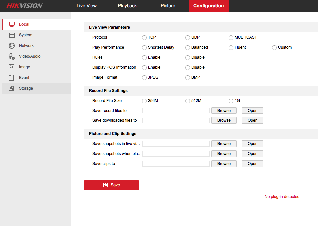Click the Save downloaded files to path field
The image size is (318, 226).
click(176, 120)
